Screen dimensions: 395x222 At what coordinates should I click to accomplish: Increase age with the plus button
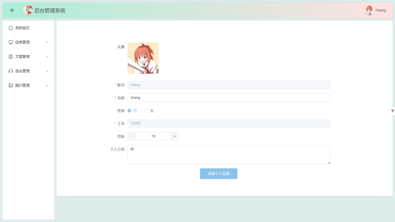click(x=175, y=136)
